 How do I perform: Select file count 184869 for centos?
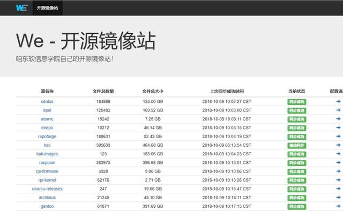[x=103, y=101]
